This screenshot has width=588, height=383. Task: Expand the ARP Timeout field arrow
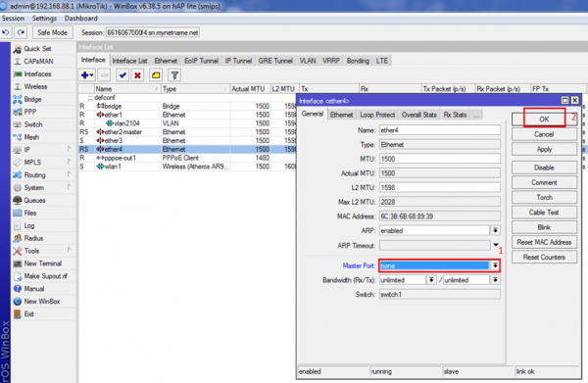tap(495, 245)
